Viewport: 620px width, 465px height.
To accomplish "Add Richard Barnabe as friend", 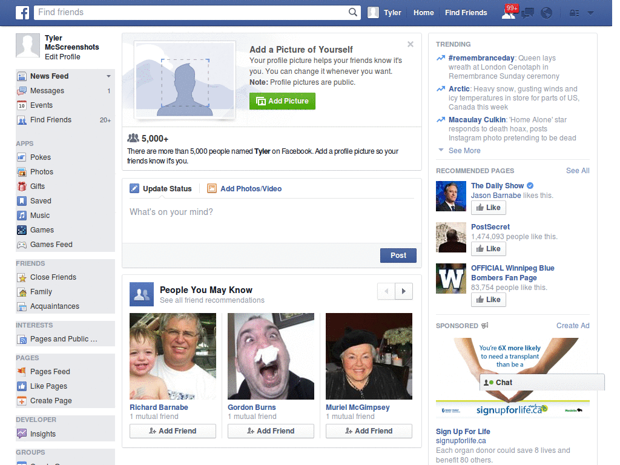I will tap(173, 431).
